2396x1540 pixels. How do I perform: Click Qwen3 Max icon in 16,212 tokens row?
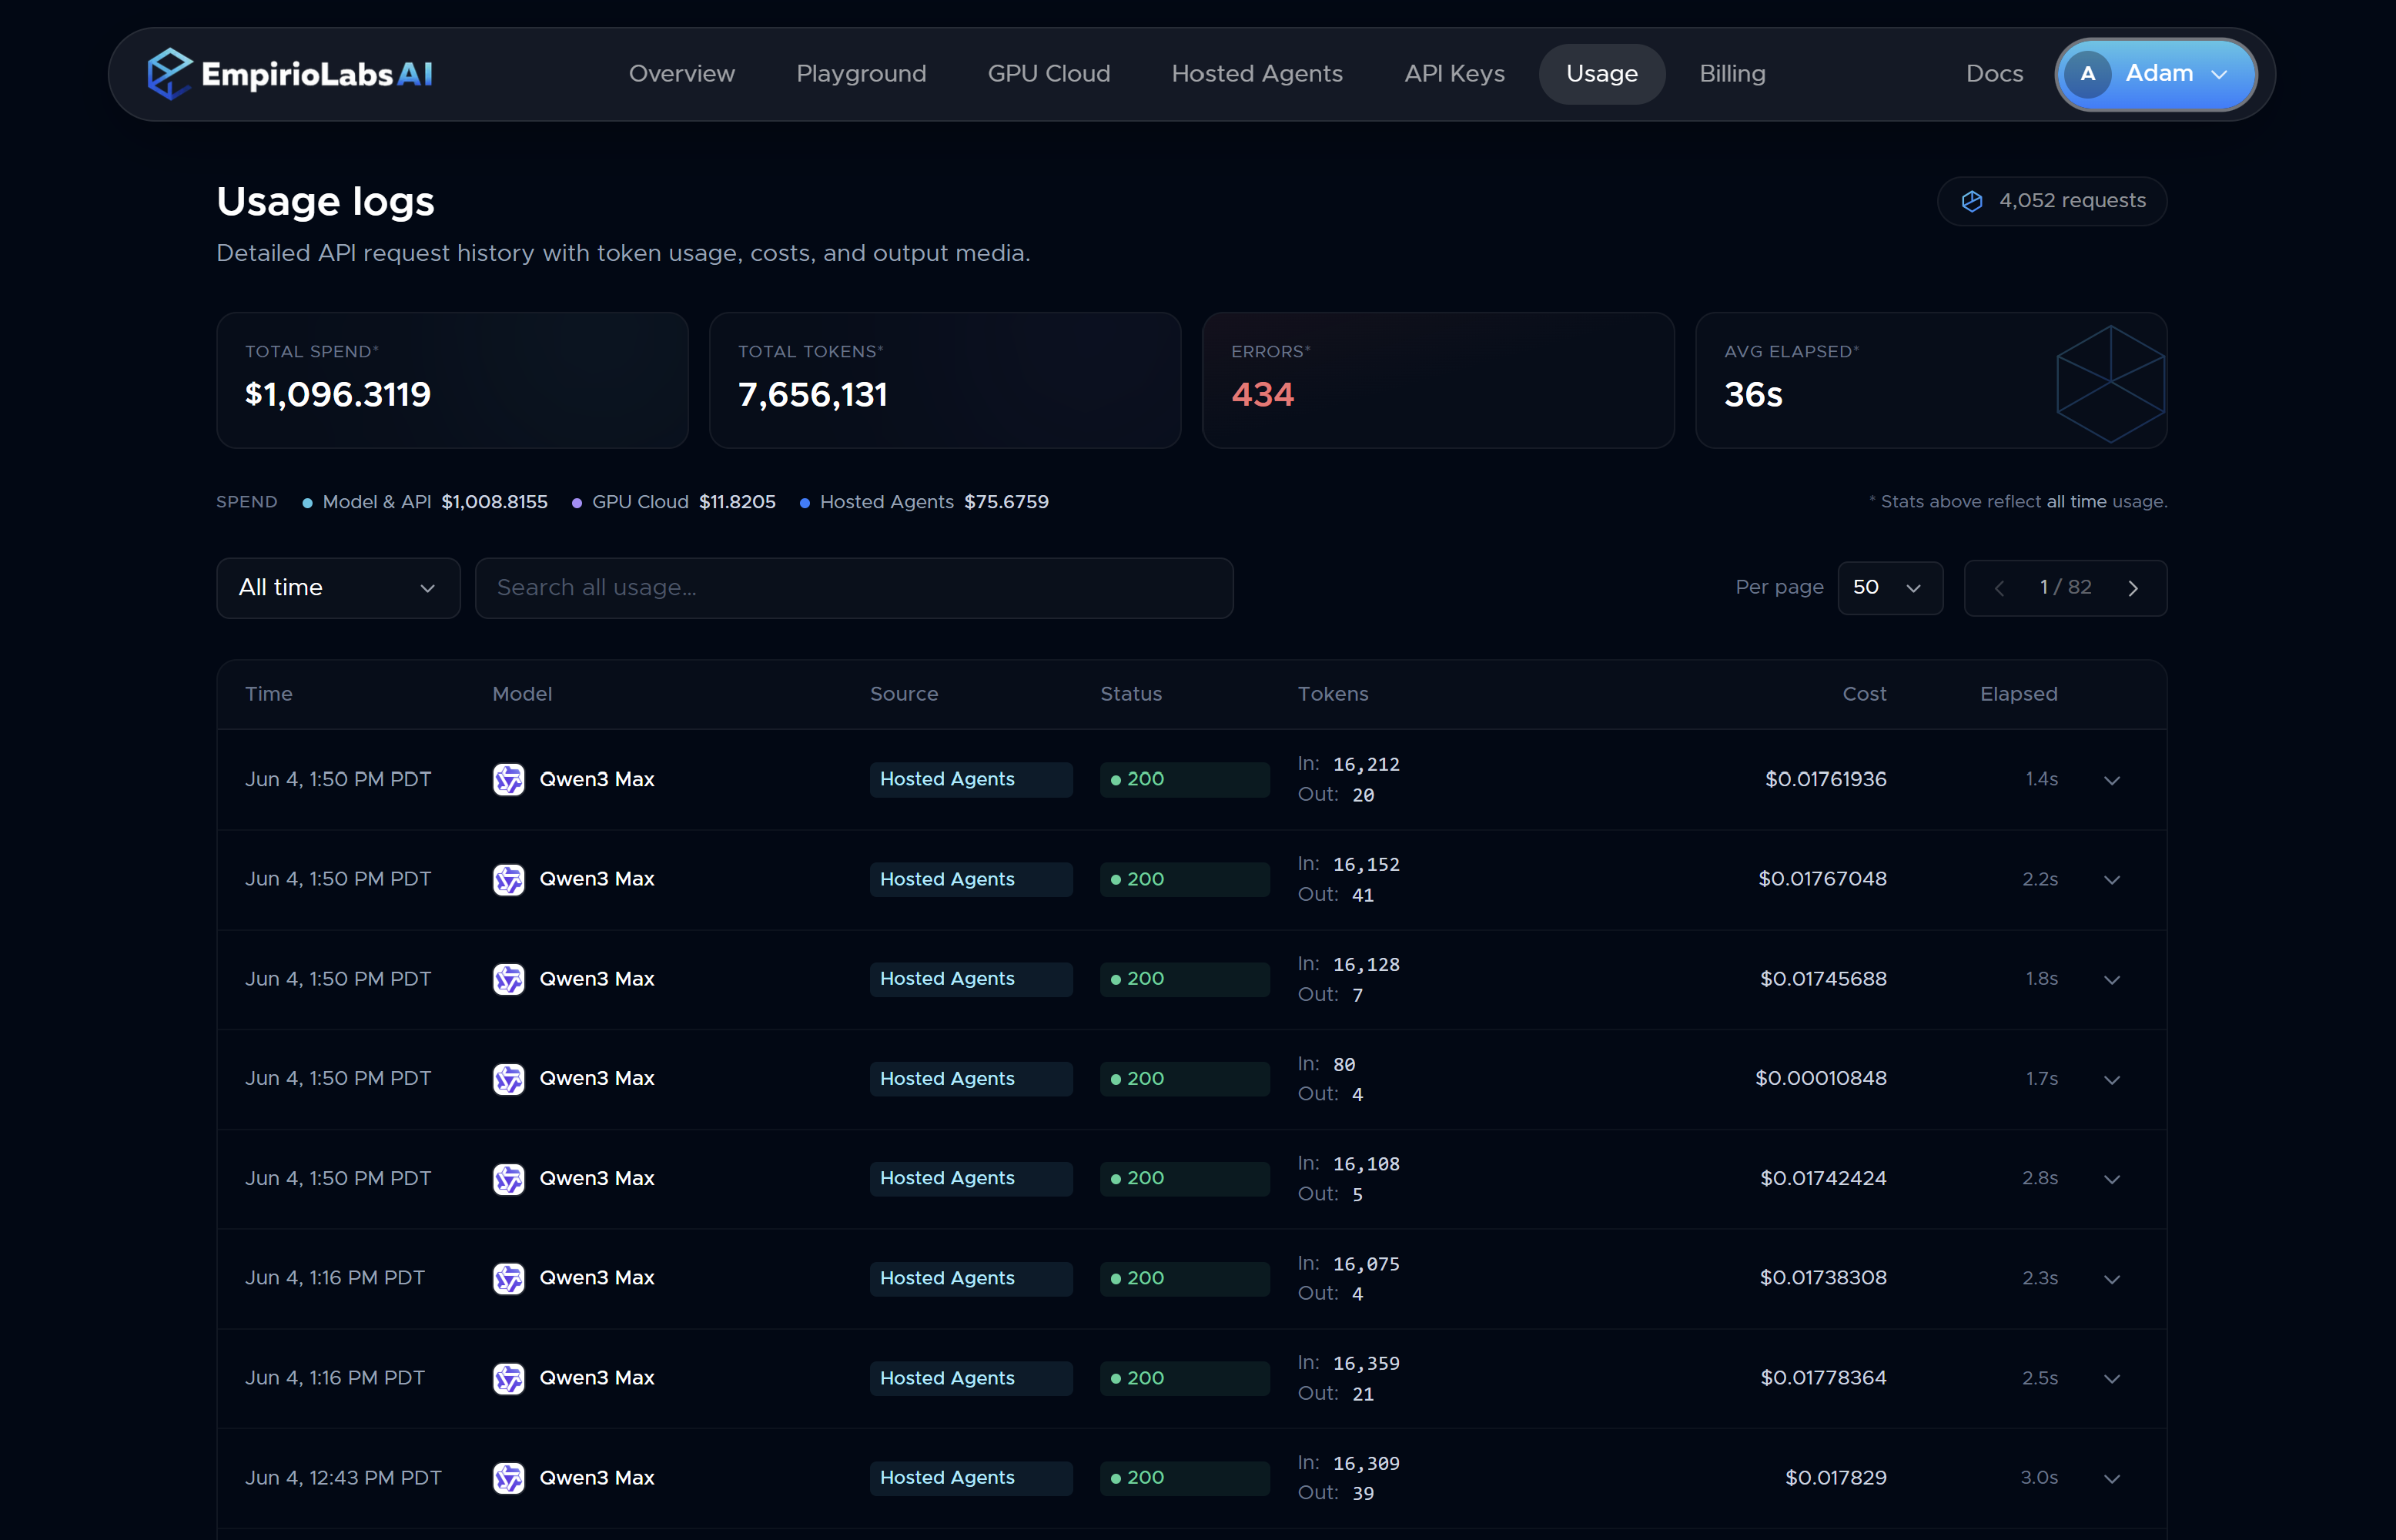[509, 779]
